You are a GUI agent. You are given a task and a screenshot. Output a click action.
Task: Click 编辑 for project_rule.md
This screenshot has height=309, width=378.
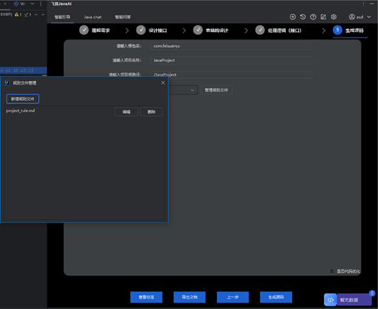(x=126, y=112)
